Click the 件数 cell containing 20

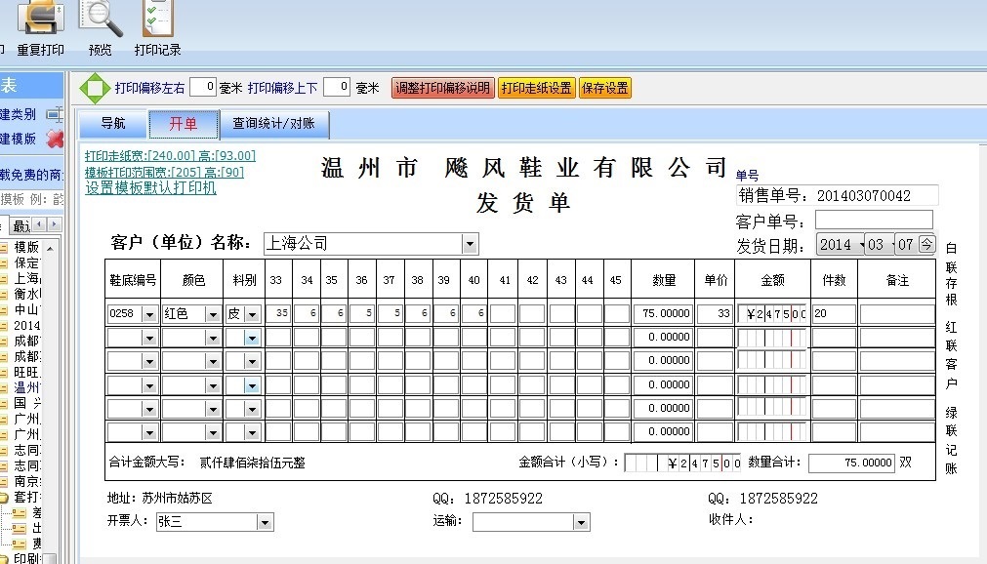pyautogui.click(x=834, y=313)
